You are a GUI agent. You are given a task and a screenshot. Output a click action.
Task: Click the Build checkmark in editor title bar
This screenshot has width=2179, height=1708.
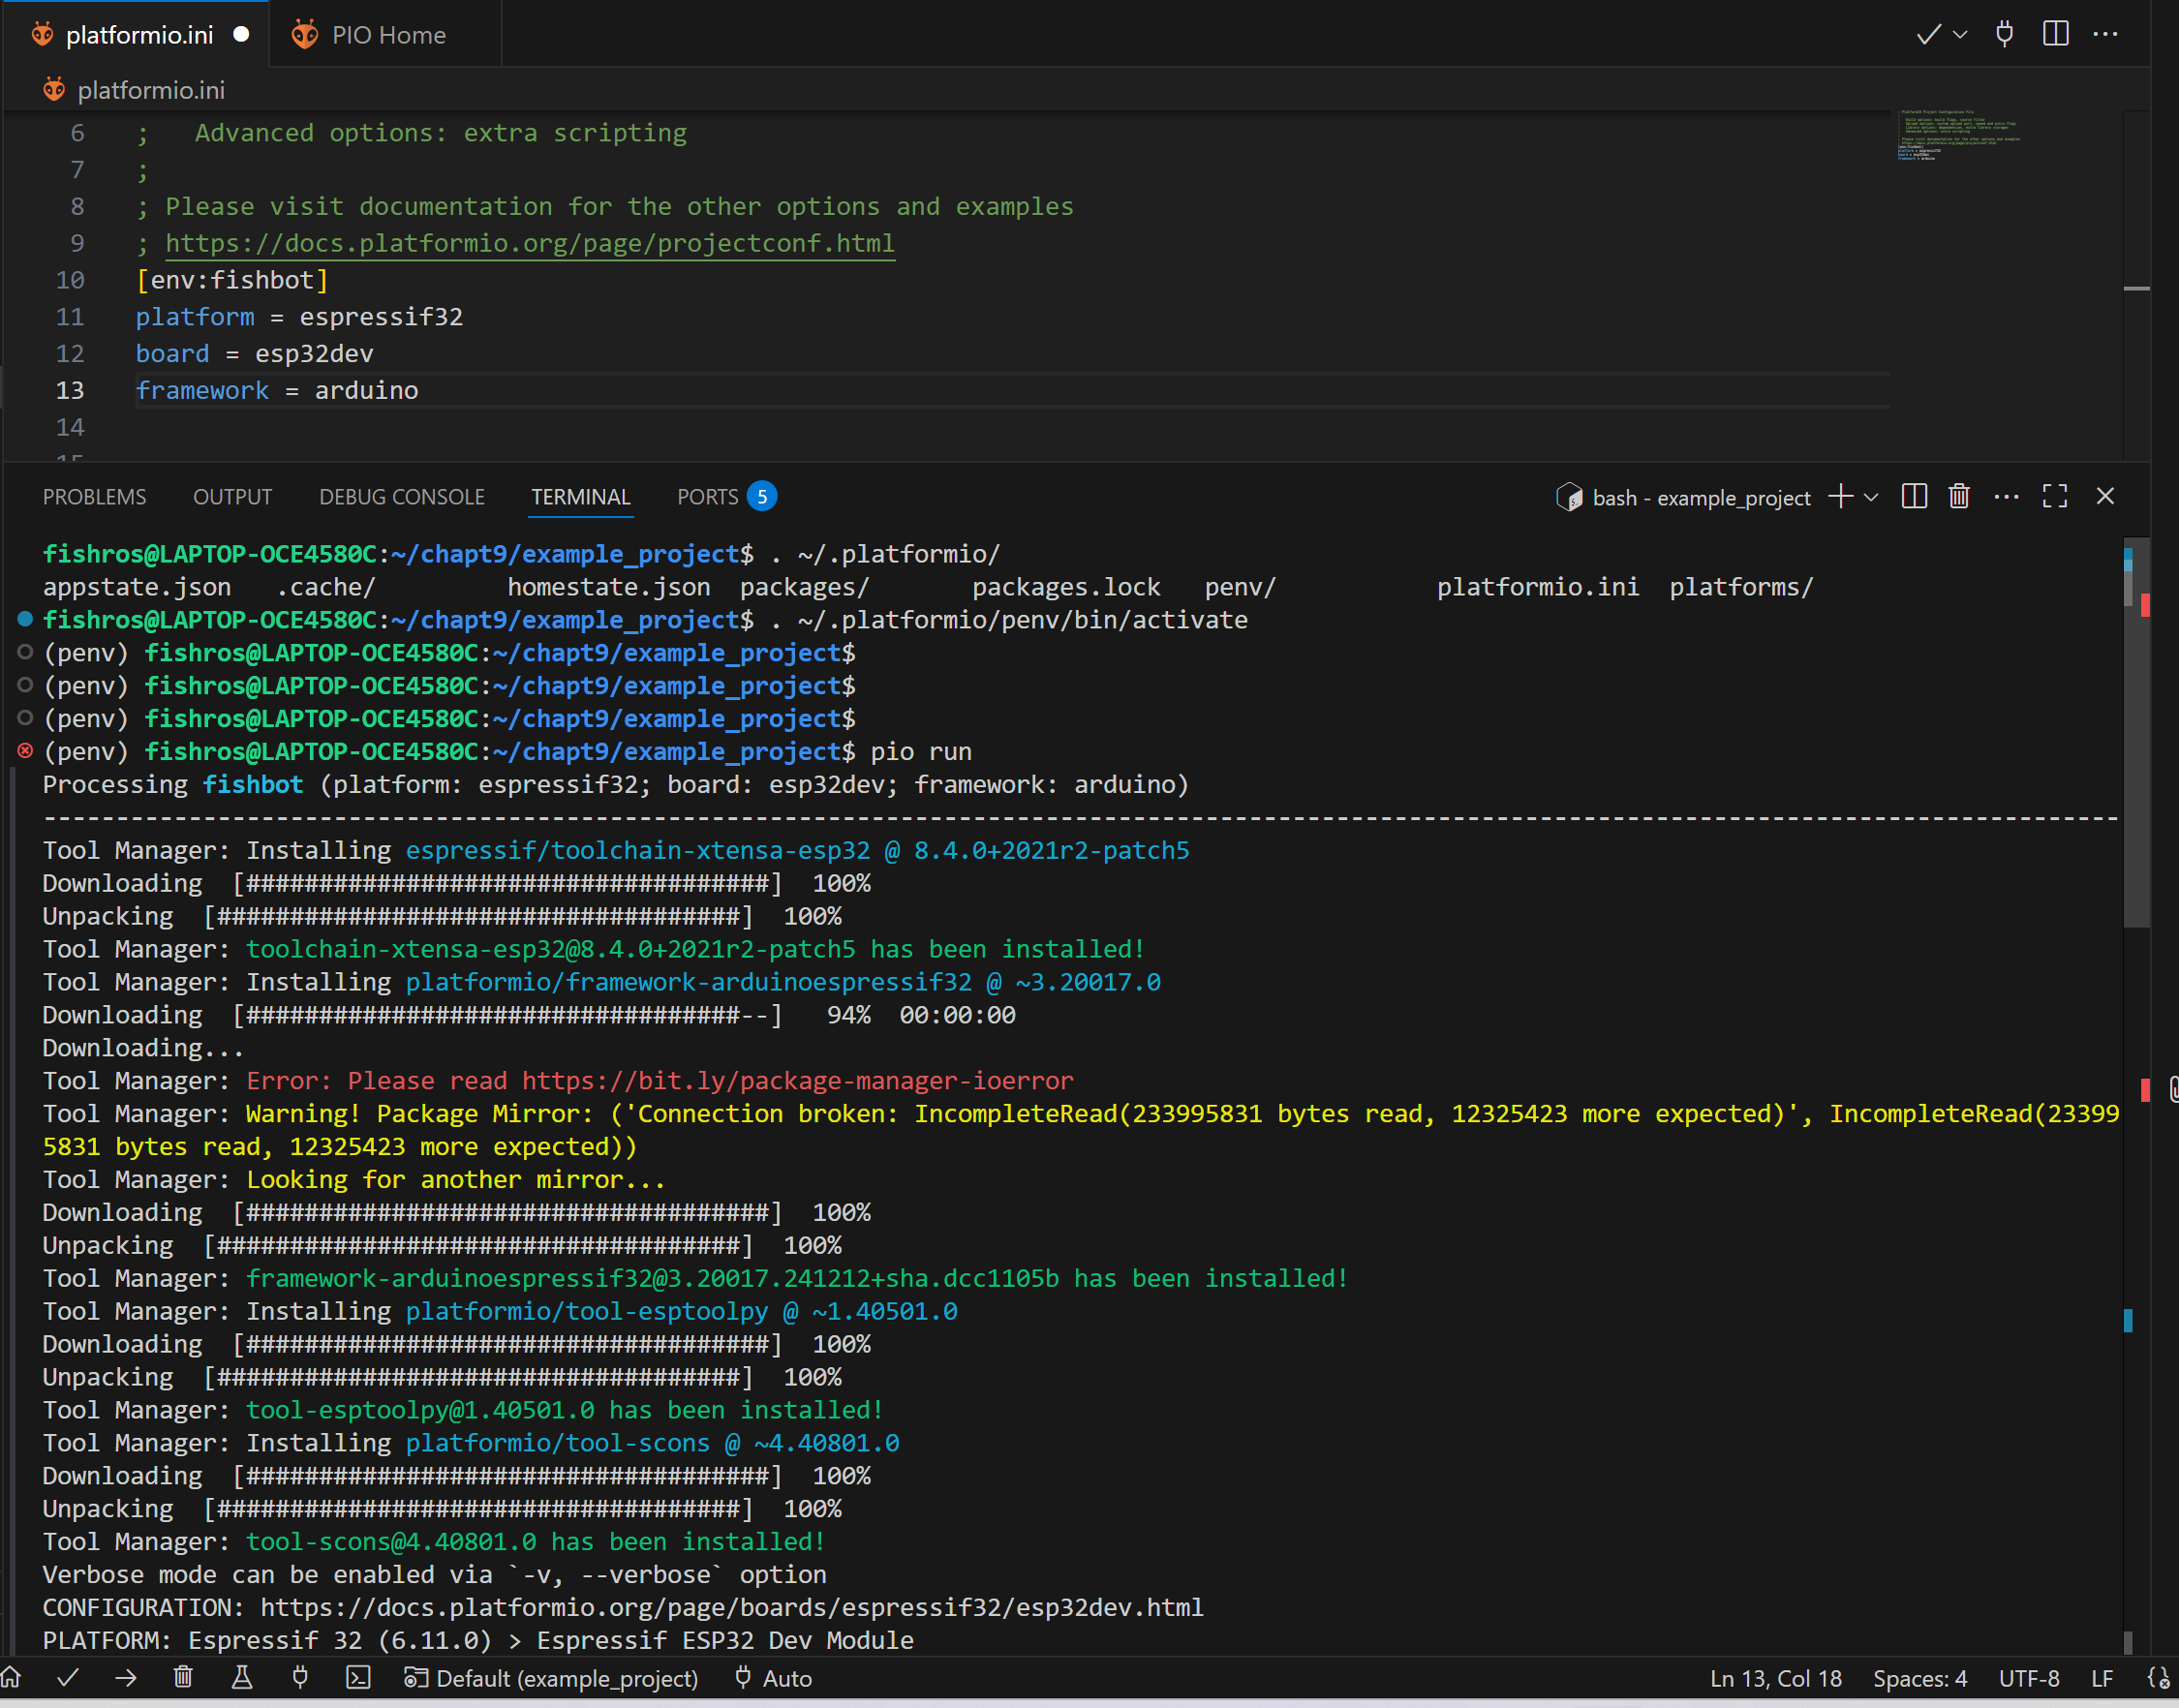click(x=1928, y=34)
